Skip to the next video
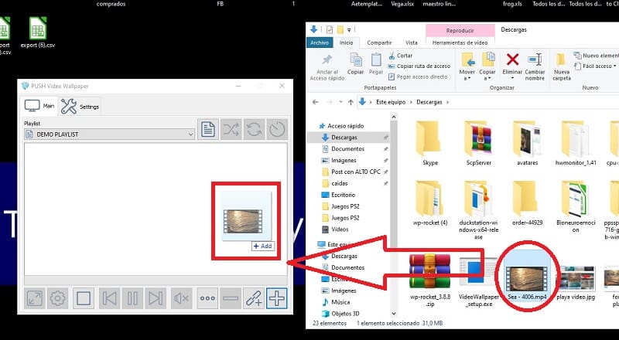 click(x=156, y=298)
